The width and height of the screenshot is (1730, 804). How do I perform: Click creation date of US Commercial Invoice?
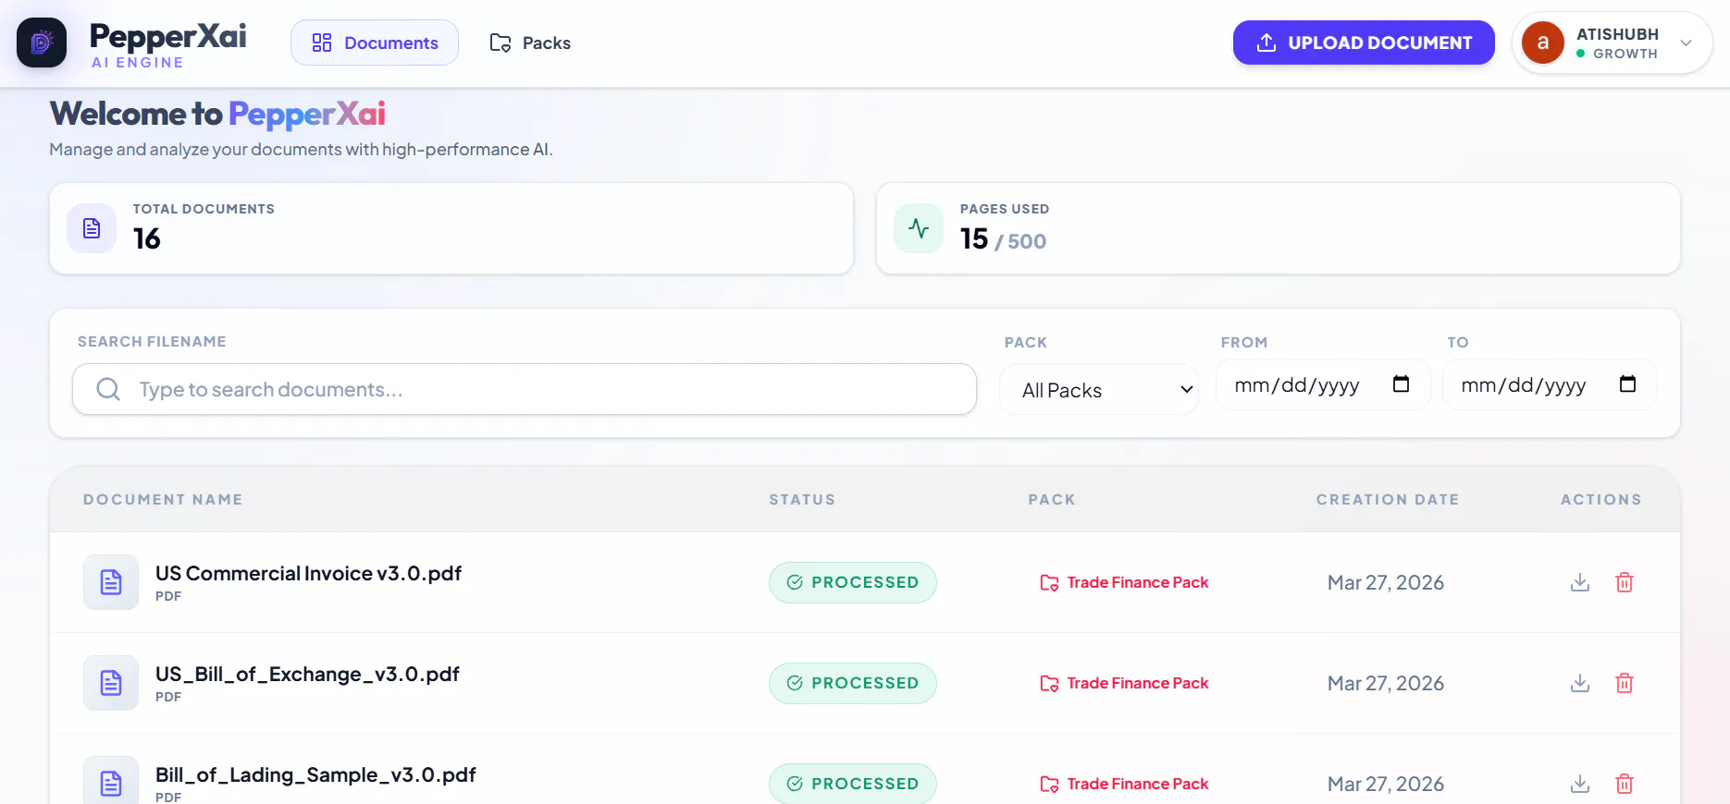tap(1386, 582)
